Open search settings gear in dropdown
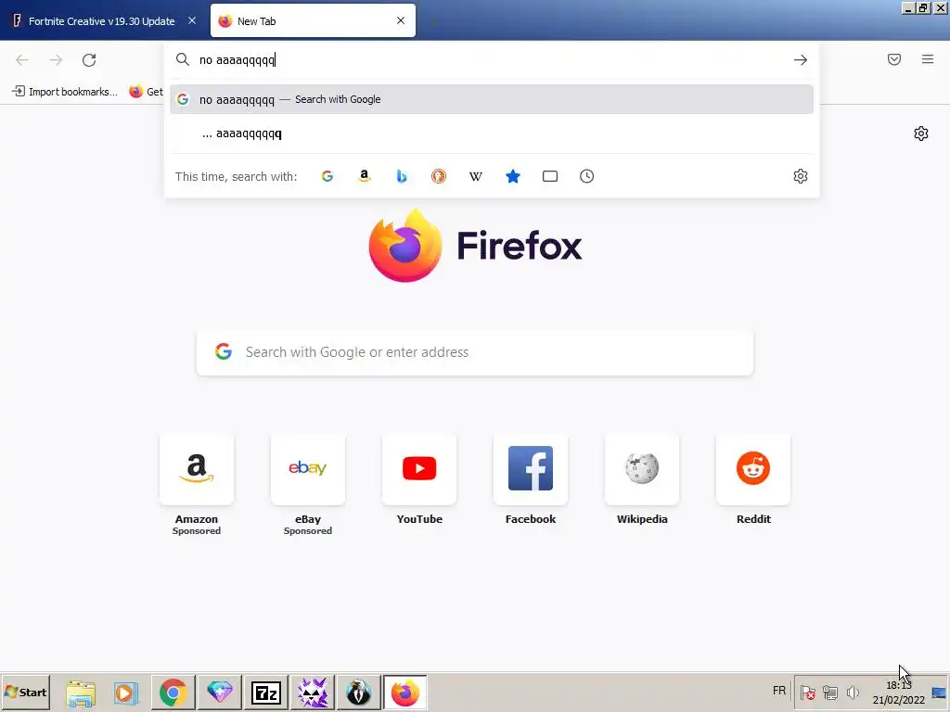Viewport: 950px width, 712px height. 801,176
